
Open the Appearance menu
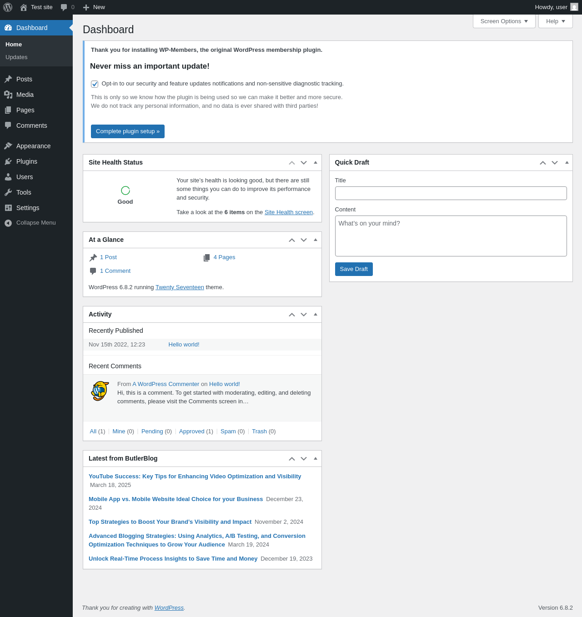[36, 146]
